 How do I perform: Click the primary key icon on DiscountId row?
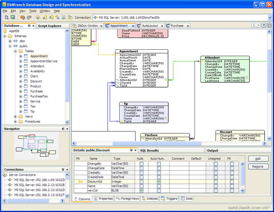coord(81,182)
